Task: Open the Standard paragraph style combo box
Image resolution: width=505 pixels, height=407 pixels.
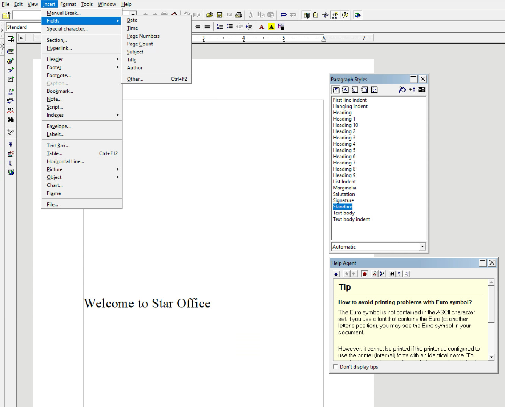Action: coord(23,27)
